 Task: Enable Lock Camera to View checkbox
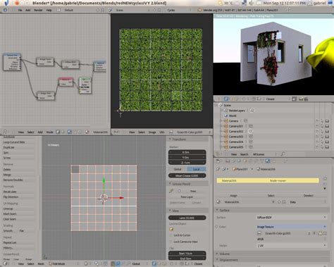[171, 242]
